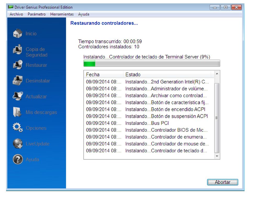Open Opciones sidebar label

36,128
